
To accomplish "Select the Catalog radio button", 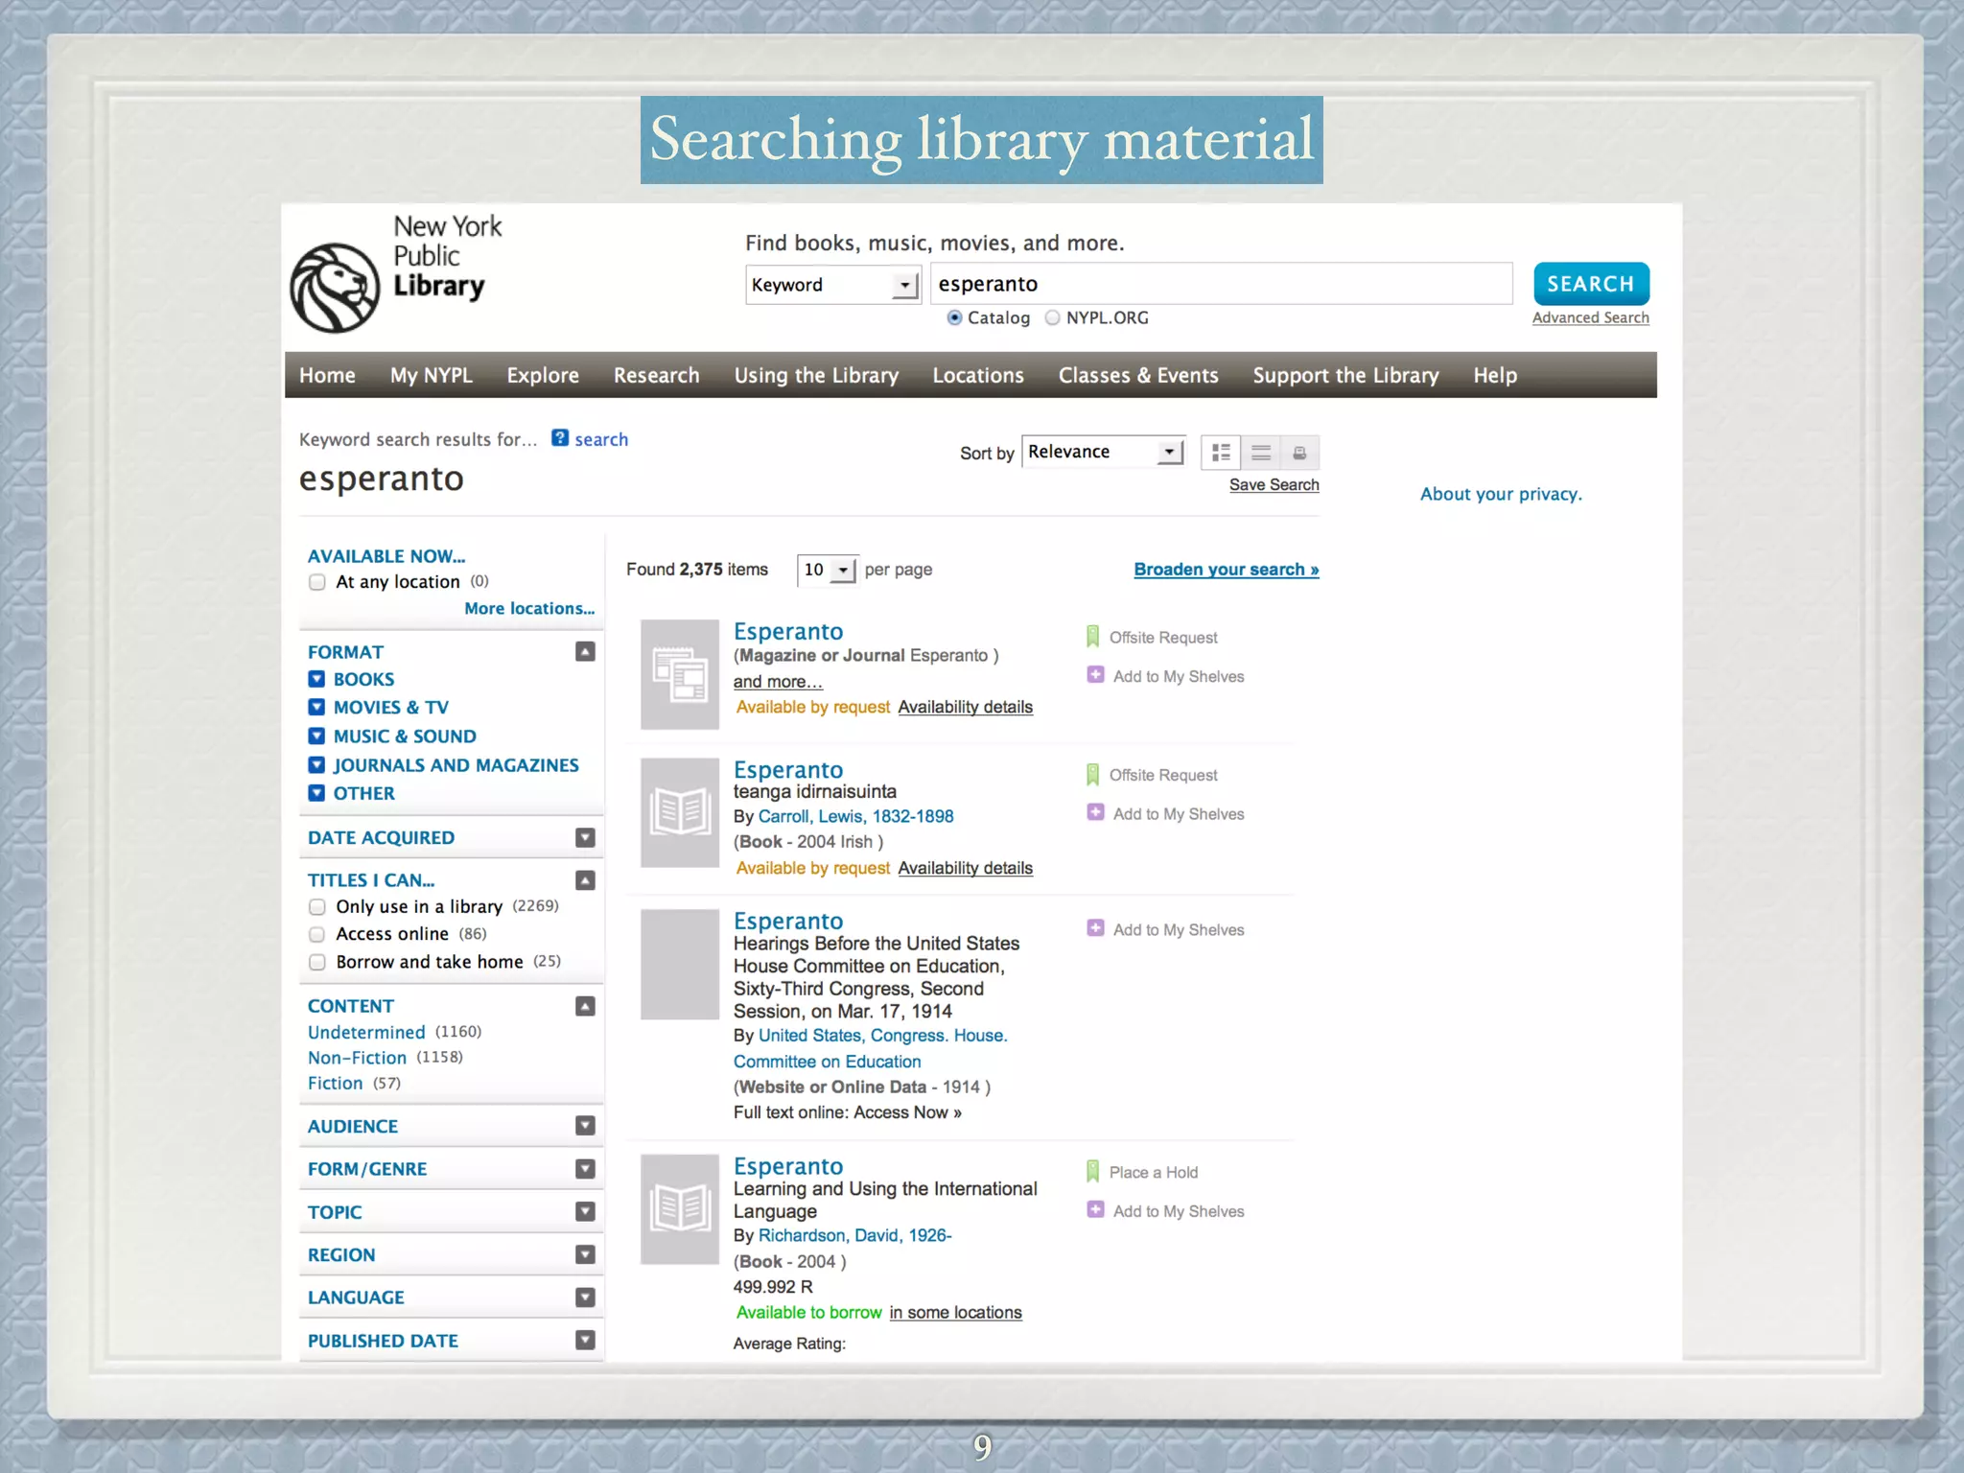I will click(x=954, y=317).
